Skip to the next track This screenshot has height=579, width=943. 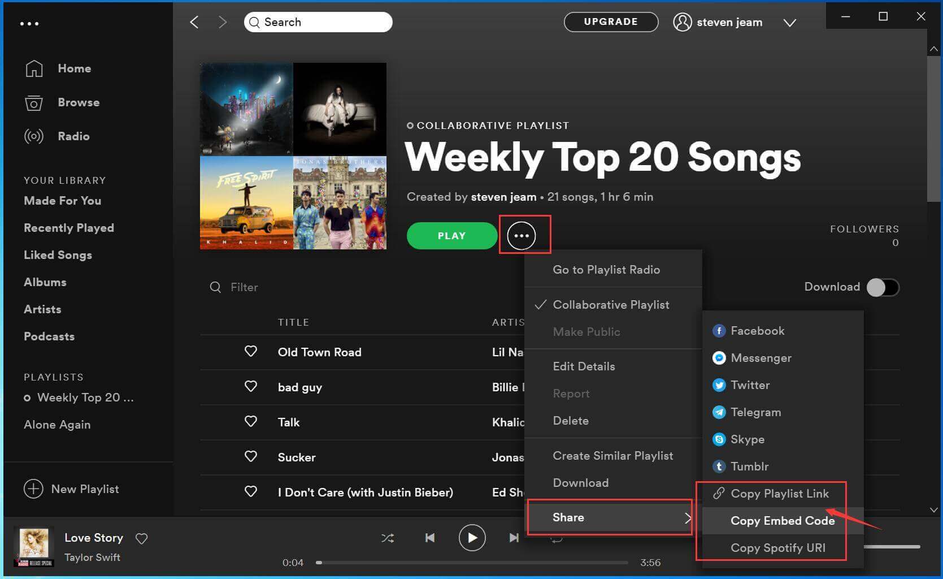[x=514, y=538]
